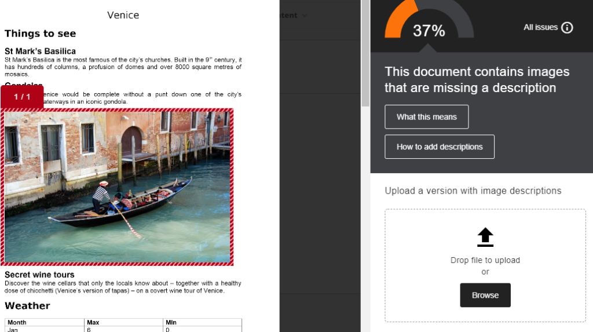The width and height of the screenshot is (593, 332).
Task: Click the upload arrow icon
Action: point(485,237)
